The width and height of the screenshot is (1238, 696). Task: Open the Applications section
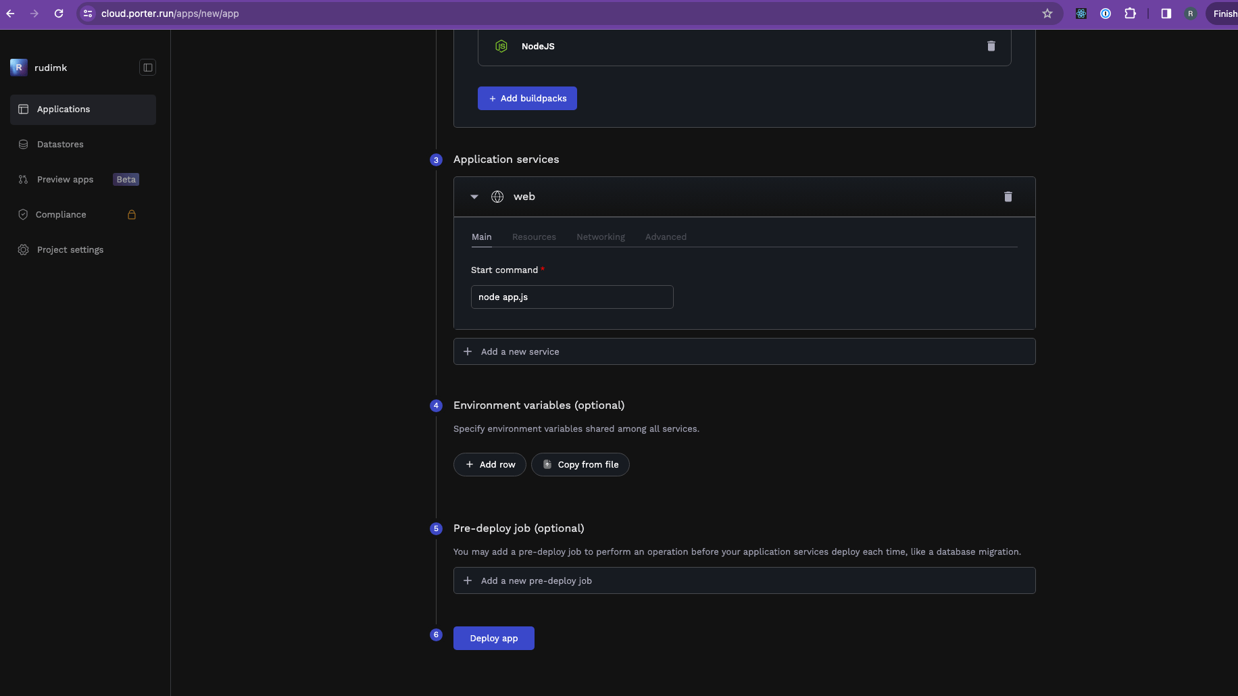tap(83, 109)
